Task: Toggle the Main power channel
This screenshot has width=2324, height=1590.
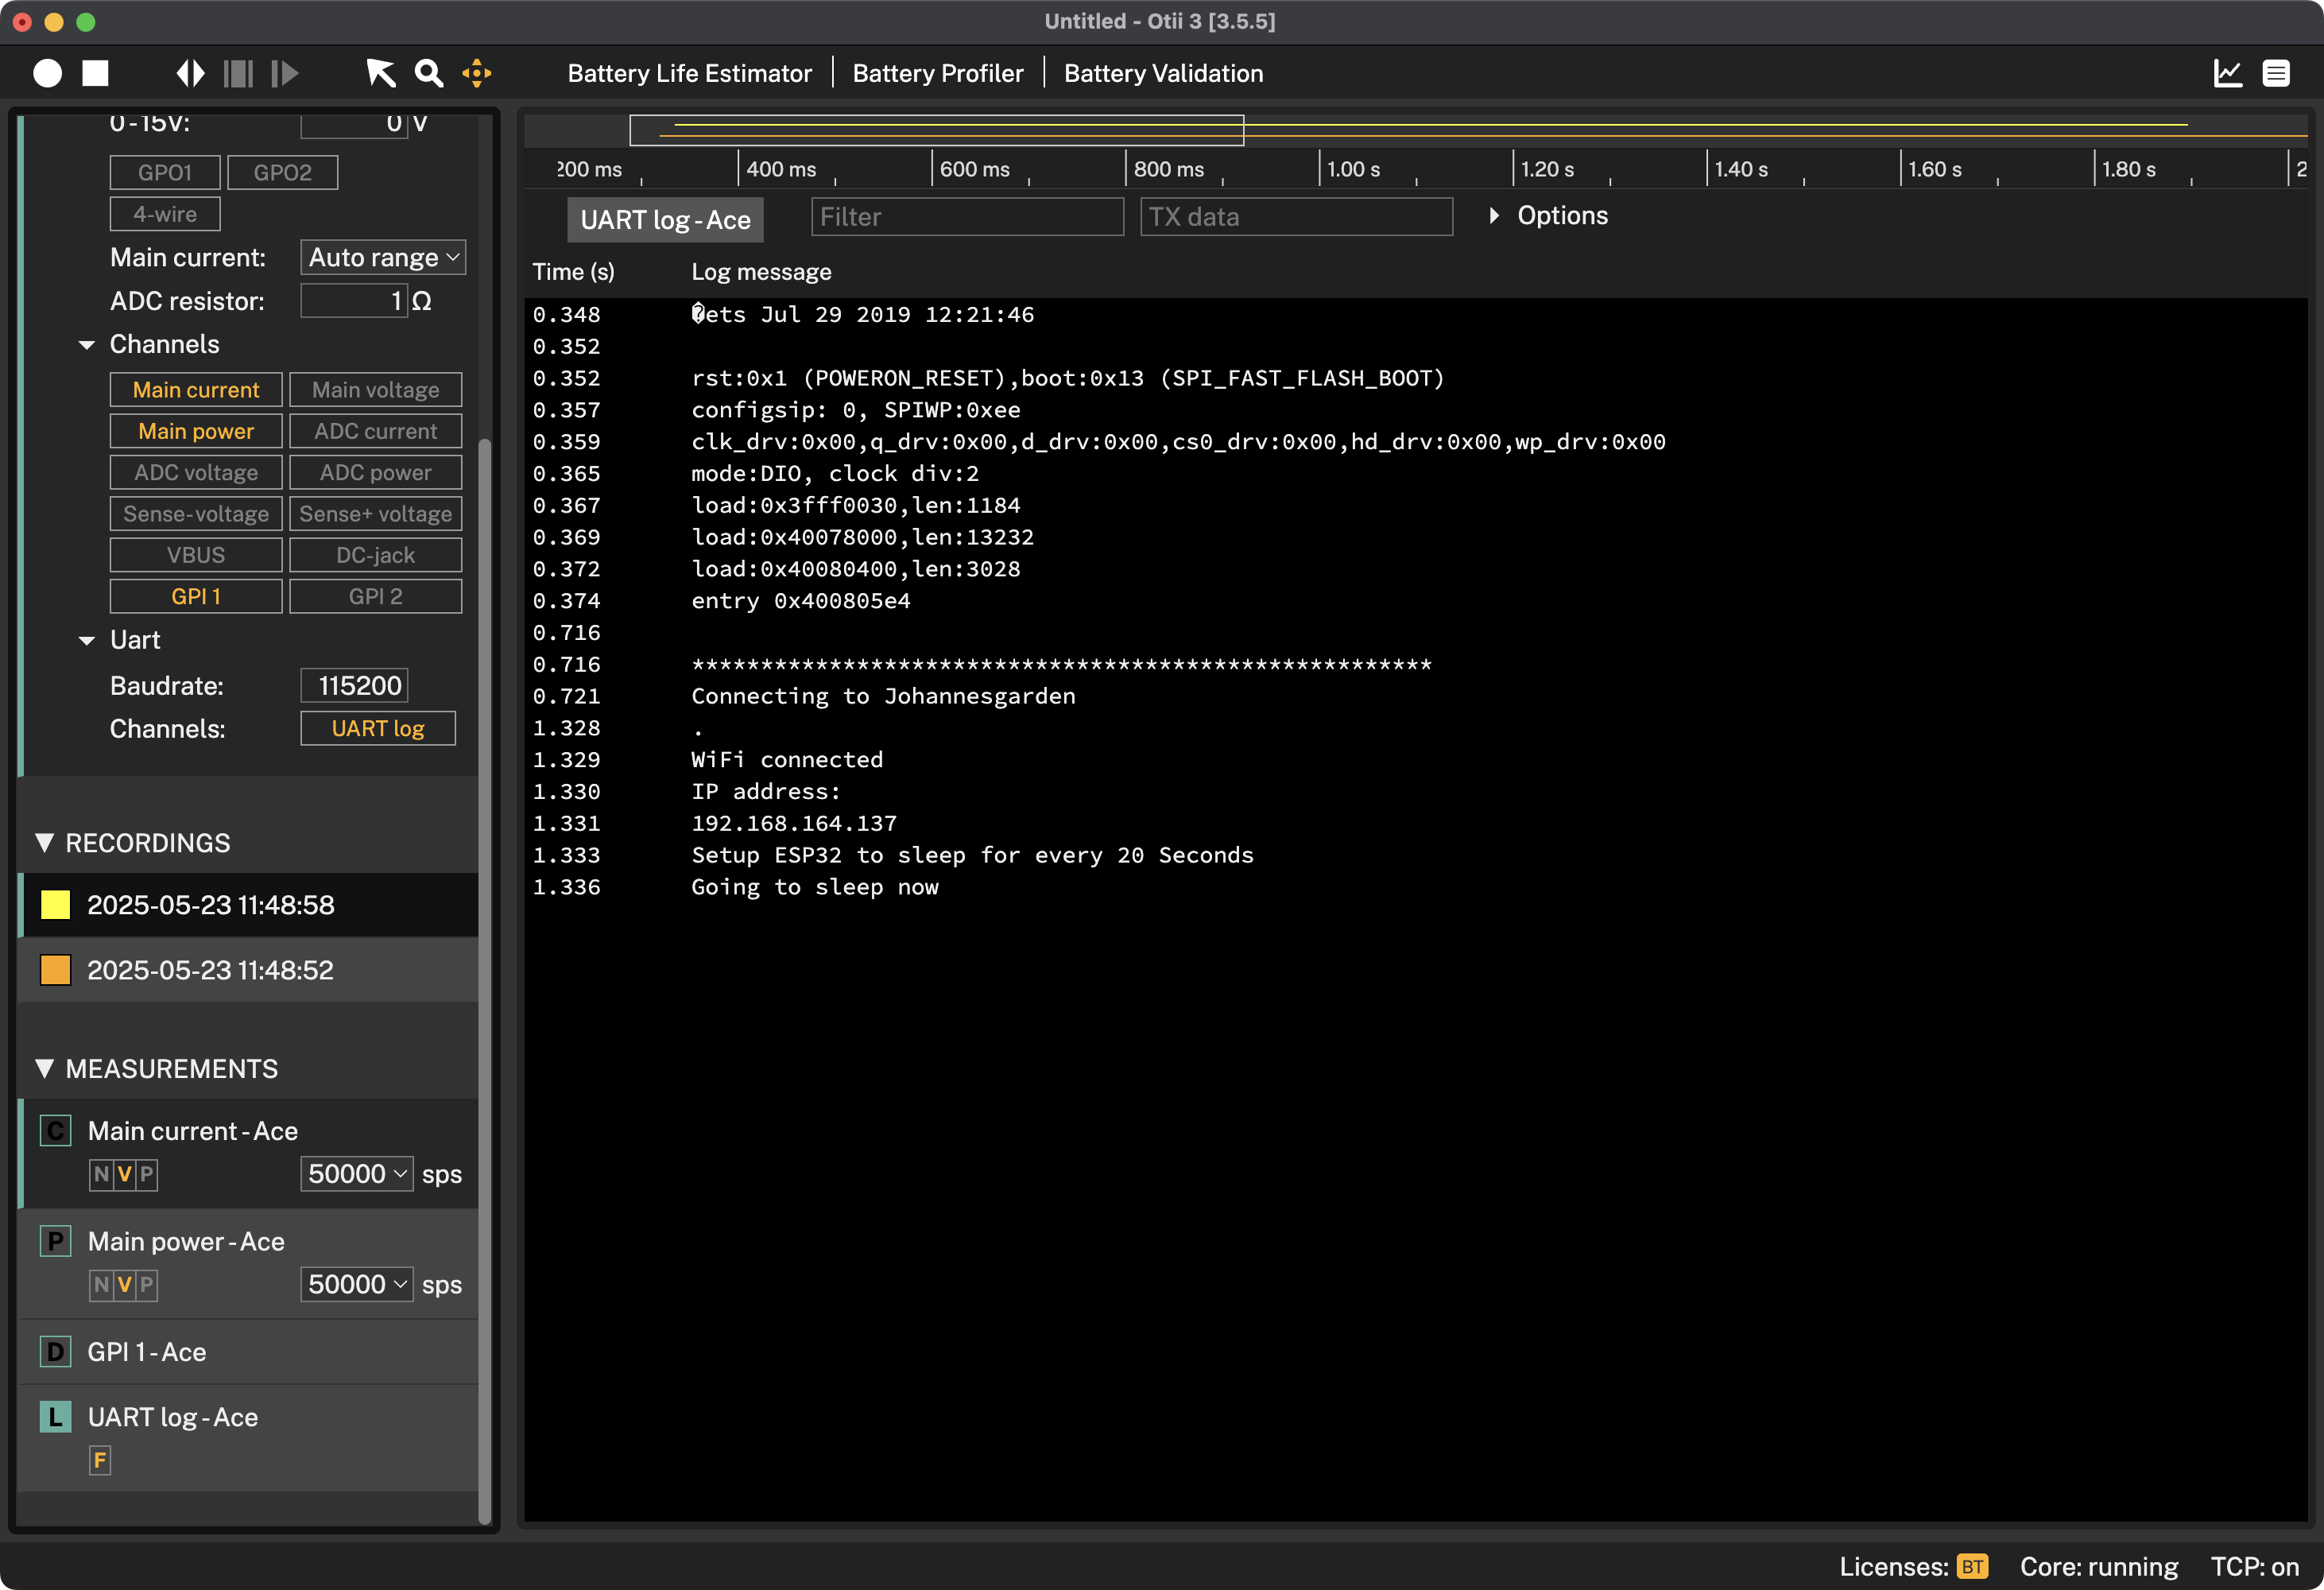Action: pyautogui.click(x=196, y=431)
